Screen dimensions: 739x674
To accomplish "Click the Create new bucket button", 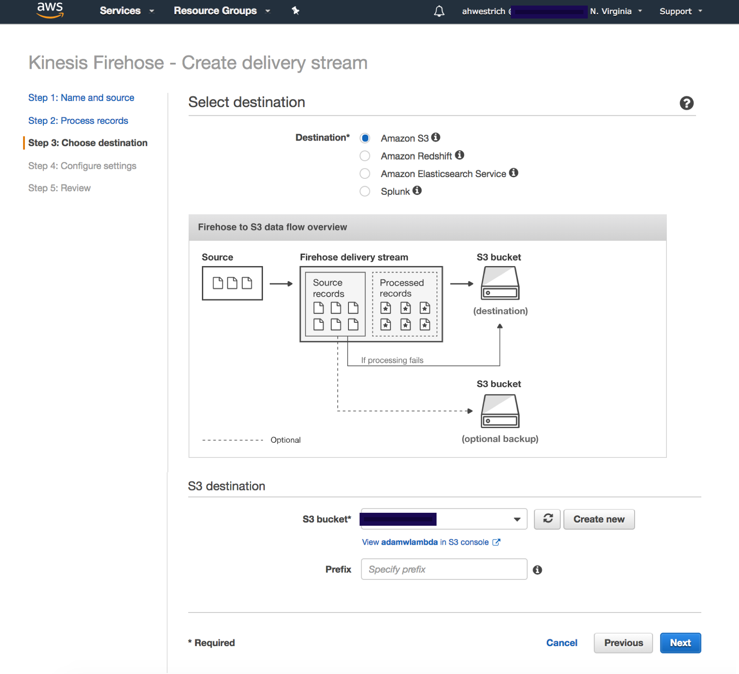I will (599, 519).
